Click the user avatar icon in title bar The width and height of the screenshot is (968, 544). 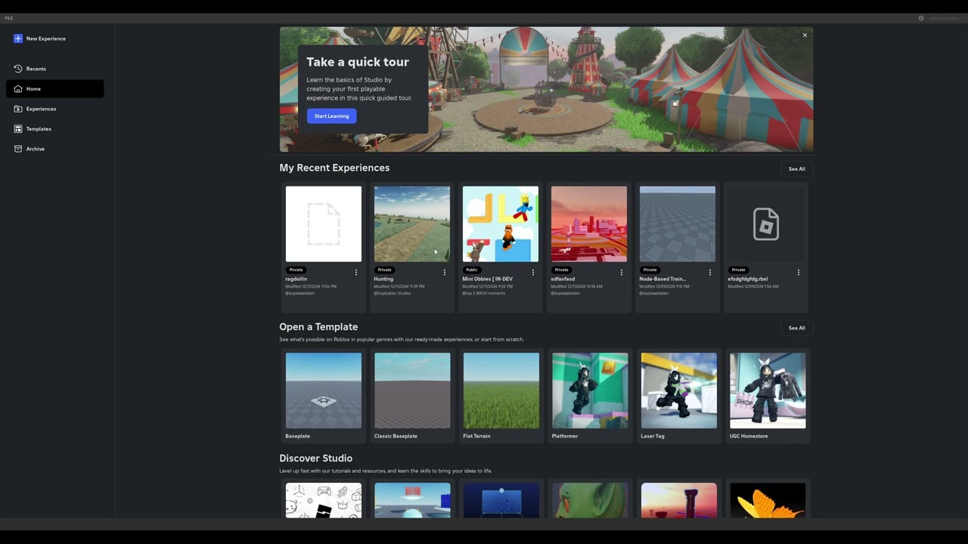(x=920, y=18)
